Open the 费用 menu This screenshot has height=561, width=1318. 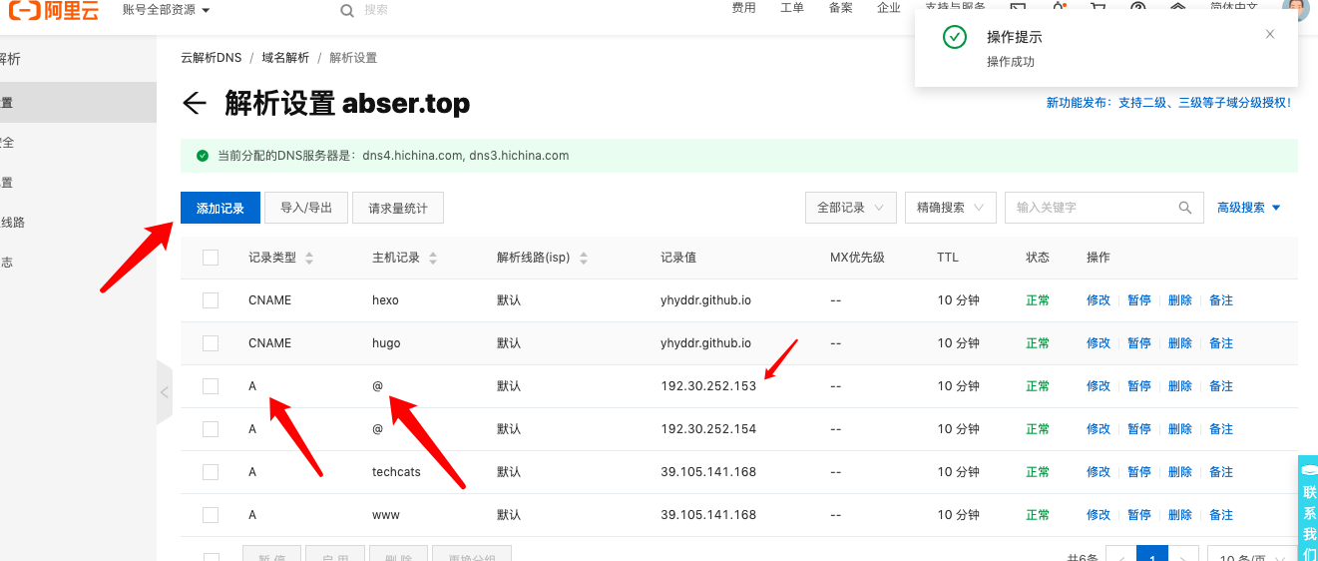coord(744,8)
